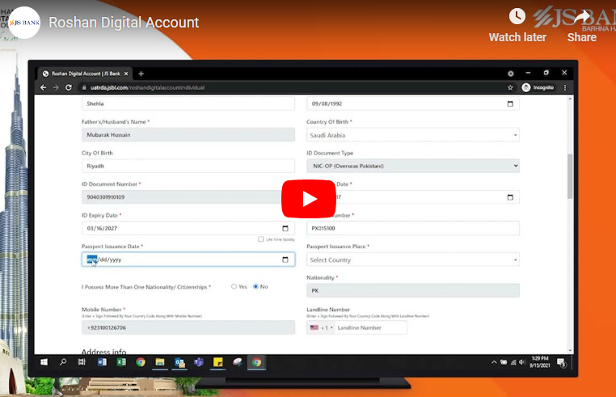Open the ID Expiry Date calendar icon

tap(285, 228)
